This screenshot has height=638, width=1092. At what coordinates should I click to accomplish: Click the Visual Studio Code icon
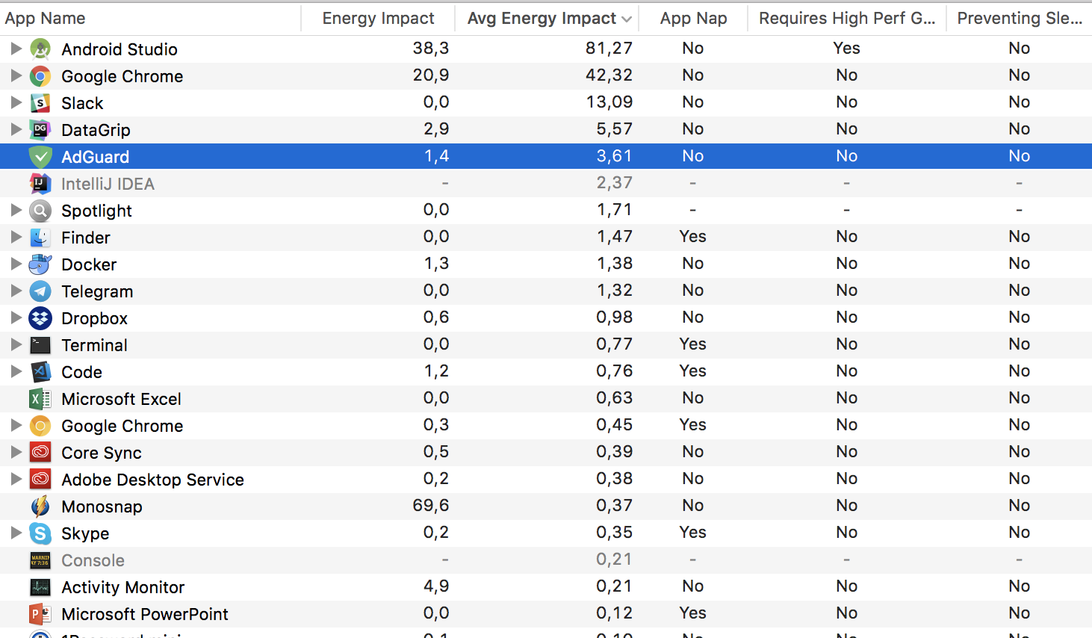[x=40, y=372]
